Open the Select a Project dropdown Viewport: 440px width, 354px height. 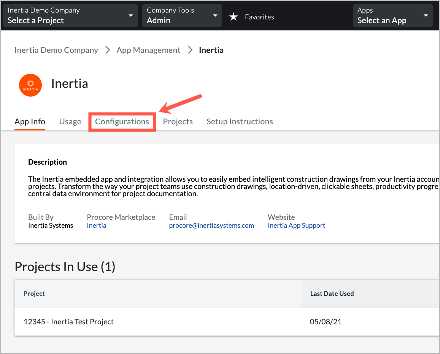(70, 16)
